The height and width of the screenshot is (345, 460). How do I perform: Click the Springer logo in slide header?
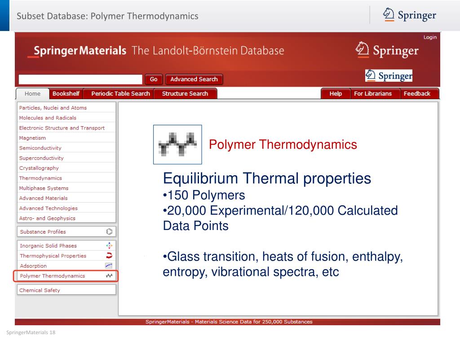click(409, 15)
